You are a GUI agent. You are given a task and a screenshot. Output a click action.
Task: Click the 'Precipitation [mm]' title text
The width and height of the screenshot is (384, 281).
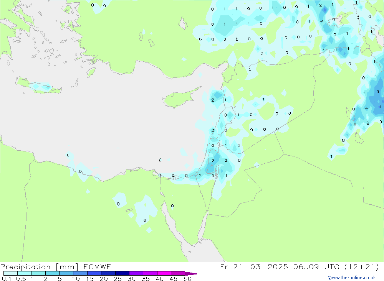[39, 267]
